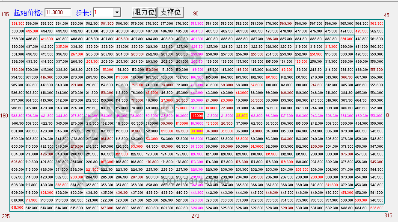Click the red cell 15.3000
Screen dimensions: 398x222
(182, 108)
